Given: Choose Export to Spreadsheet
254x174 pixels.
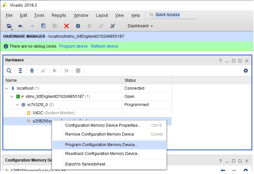Looking at the screenshot, I should pos(109,164).
